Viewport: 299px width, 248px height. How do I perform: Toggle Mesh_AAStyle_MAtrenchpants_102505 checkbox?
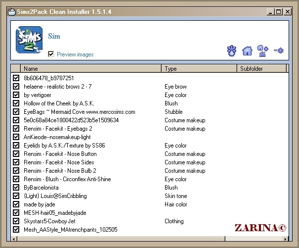pos(16,229)
